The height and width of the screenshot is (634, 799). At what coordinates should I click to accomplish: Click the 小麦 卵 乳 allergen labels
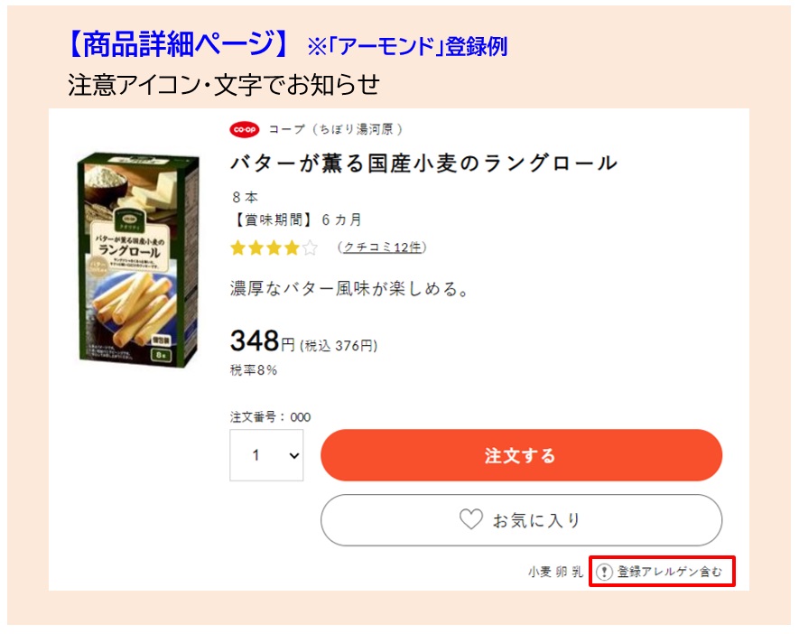(x=555, y=572)
